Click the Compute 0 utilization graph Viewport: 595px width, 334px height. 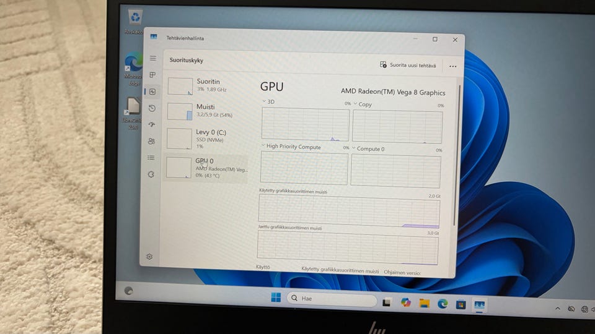tap(396, 171)
